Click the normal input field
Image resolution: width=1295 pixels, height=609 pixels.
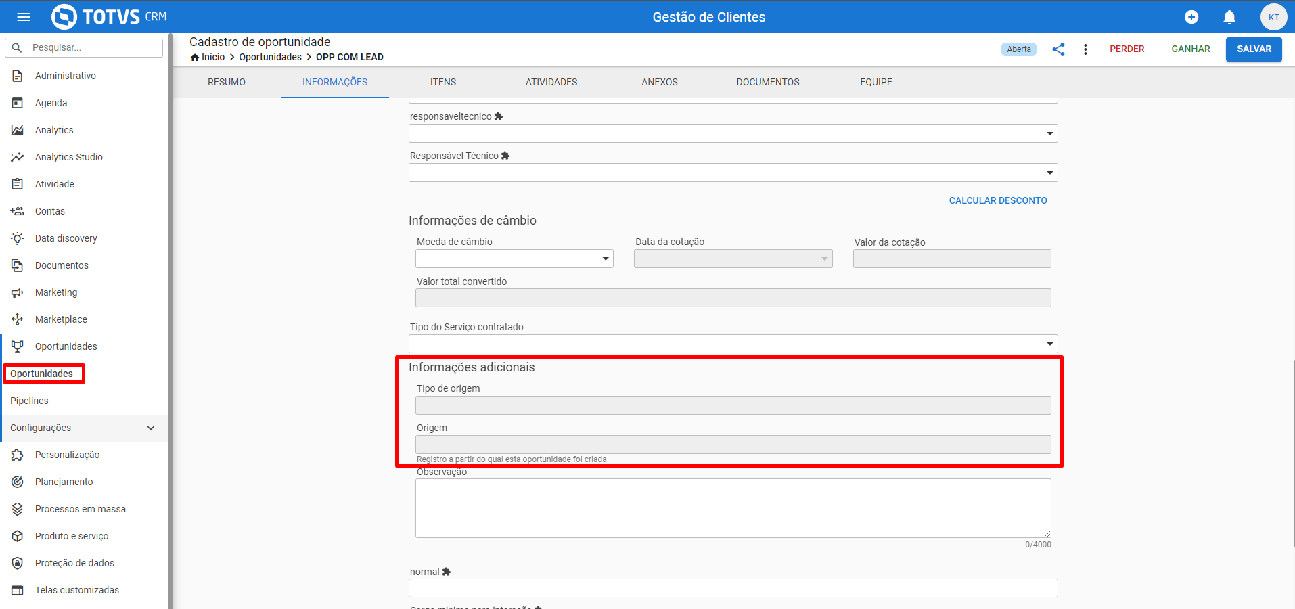click(x=733, y=588)
